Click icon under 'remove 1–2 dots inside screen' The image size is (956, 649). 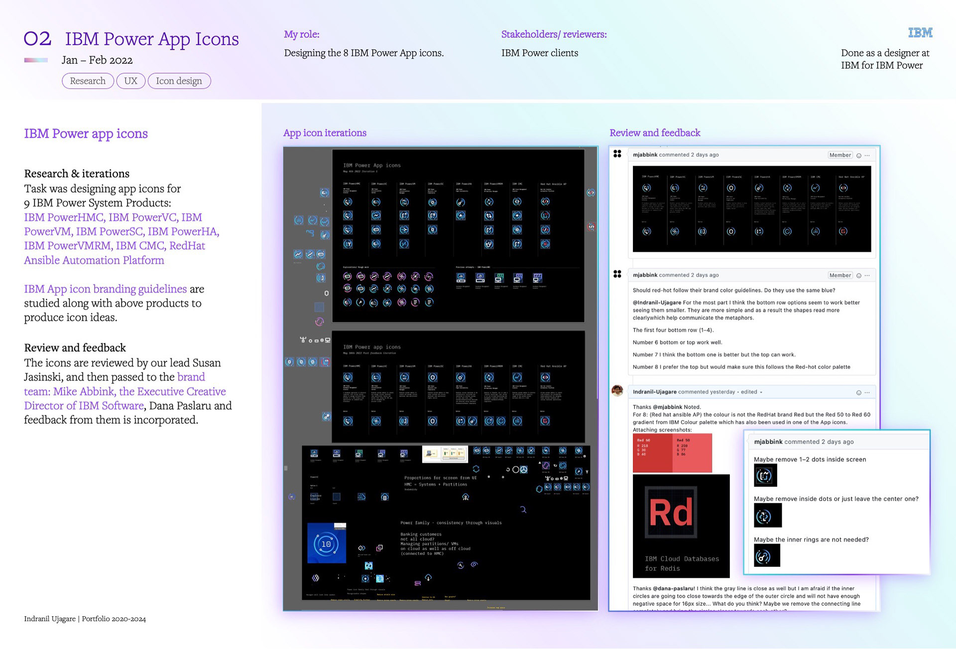click(x=765, y=475)
